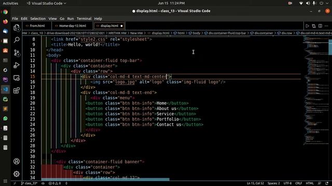Open the Explorer view in activity bar
This screenshot has height=186, width=332.
click(17, 27)
